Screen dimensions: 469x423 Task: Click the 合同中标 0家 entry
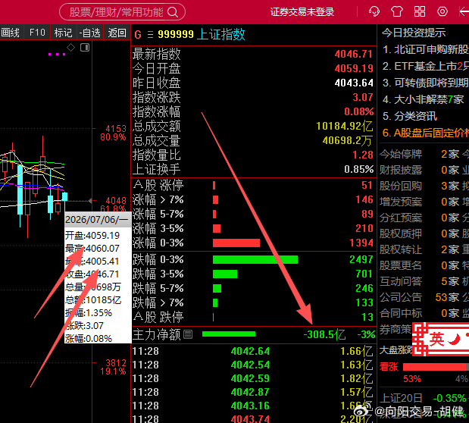pyautogui.click(x=419, y=313)
